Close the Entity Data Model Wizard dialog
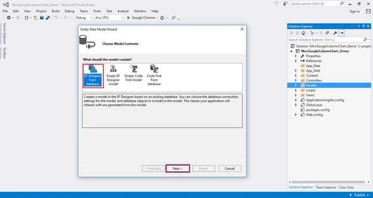 coord(242,29)
